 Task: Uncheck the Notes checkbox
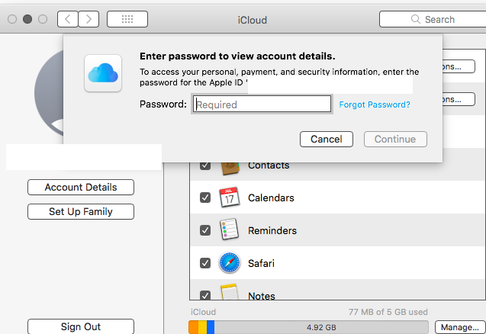[205, 295]
